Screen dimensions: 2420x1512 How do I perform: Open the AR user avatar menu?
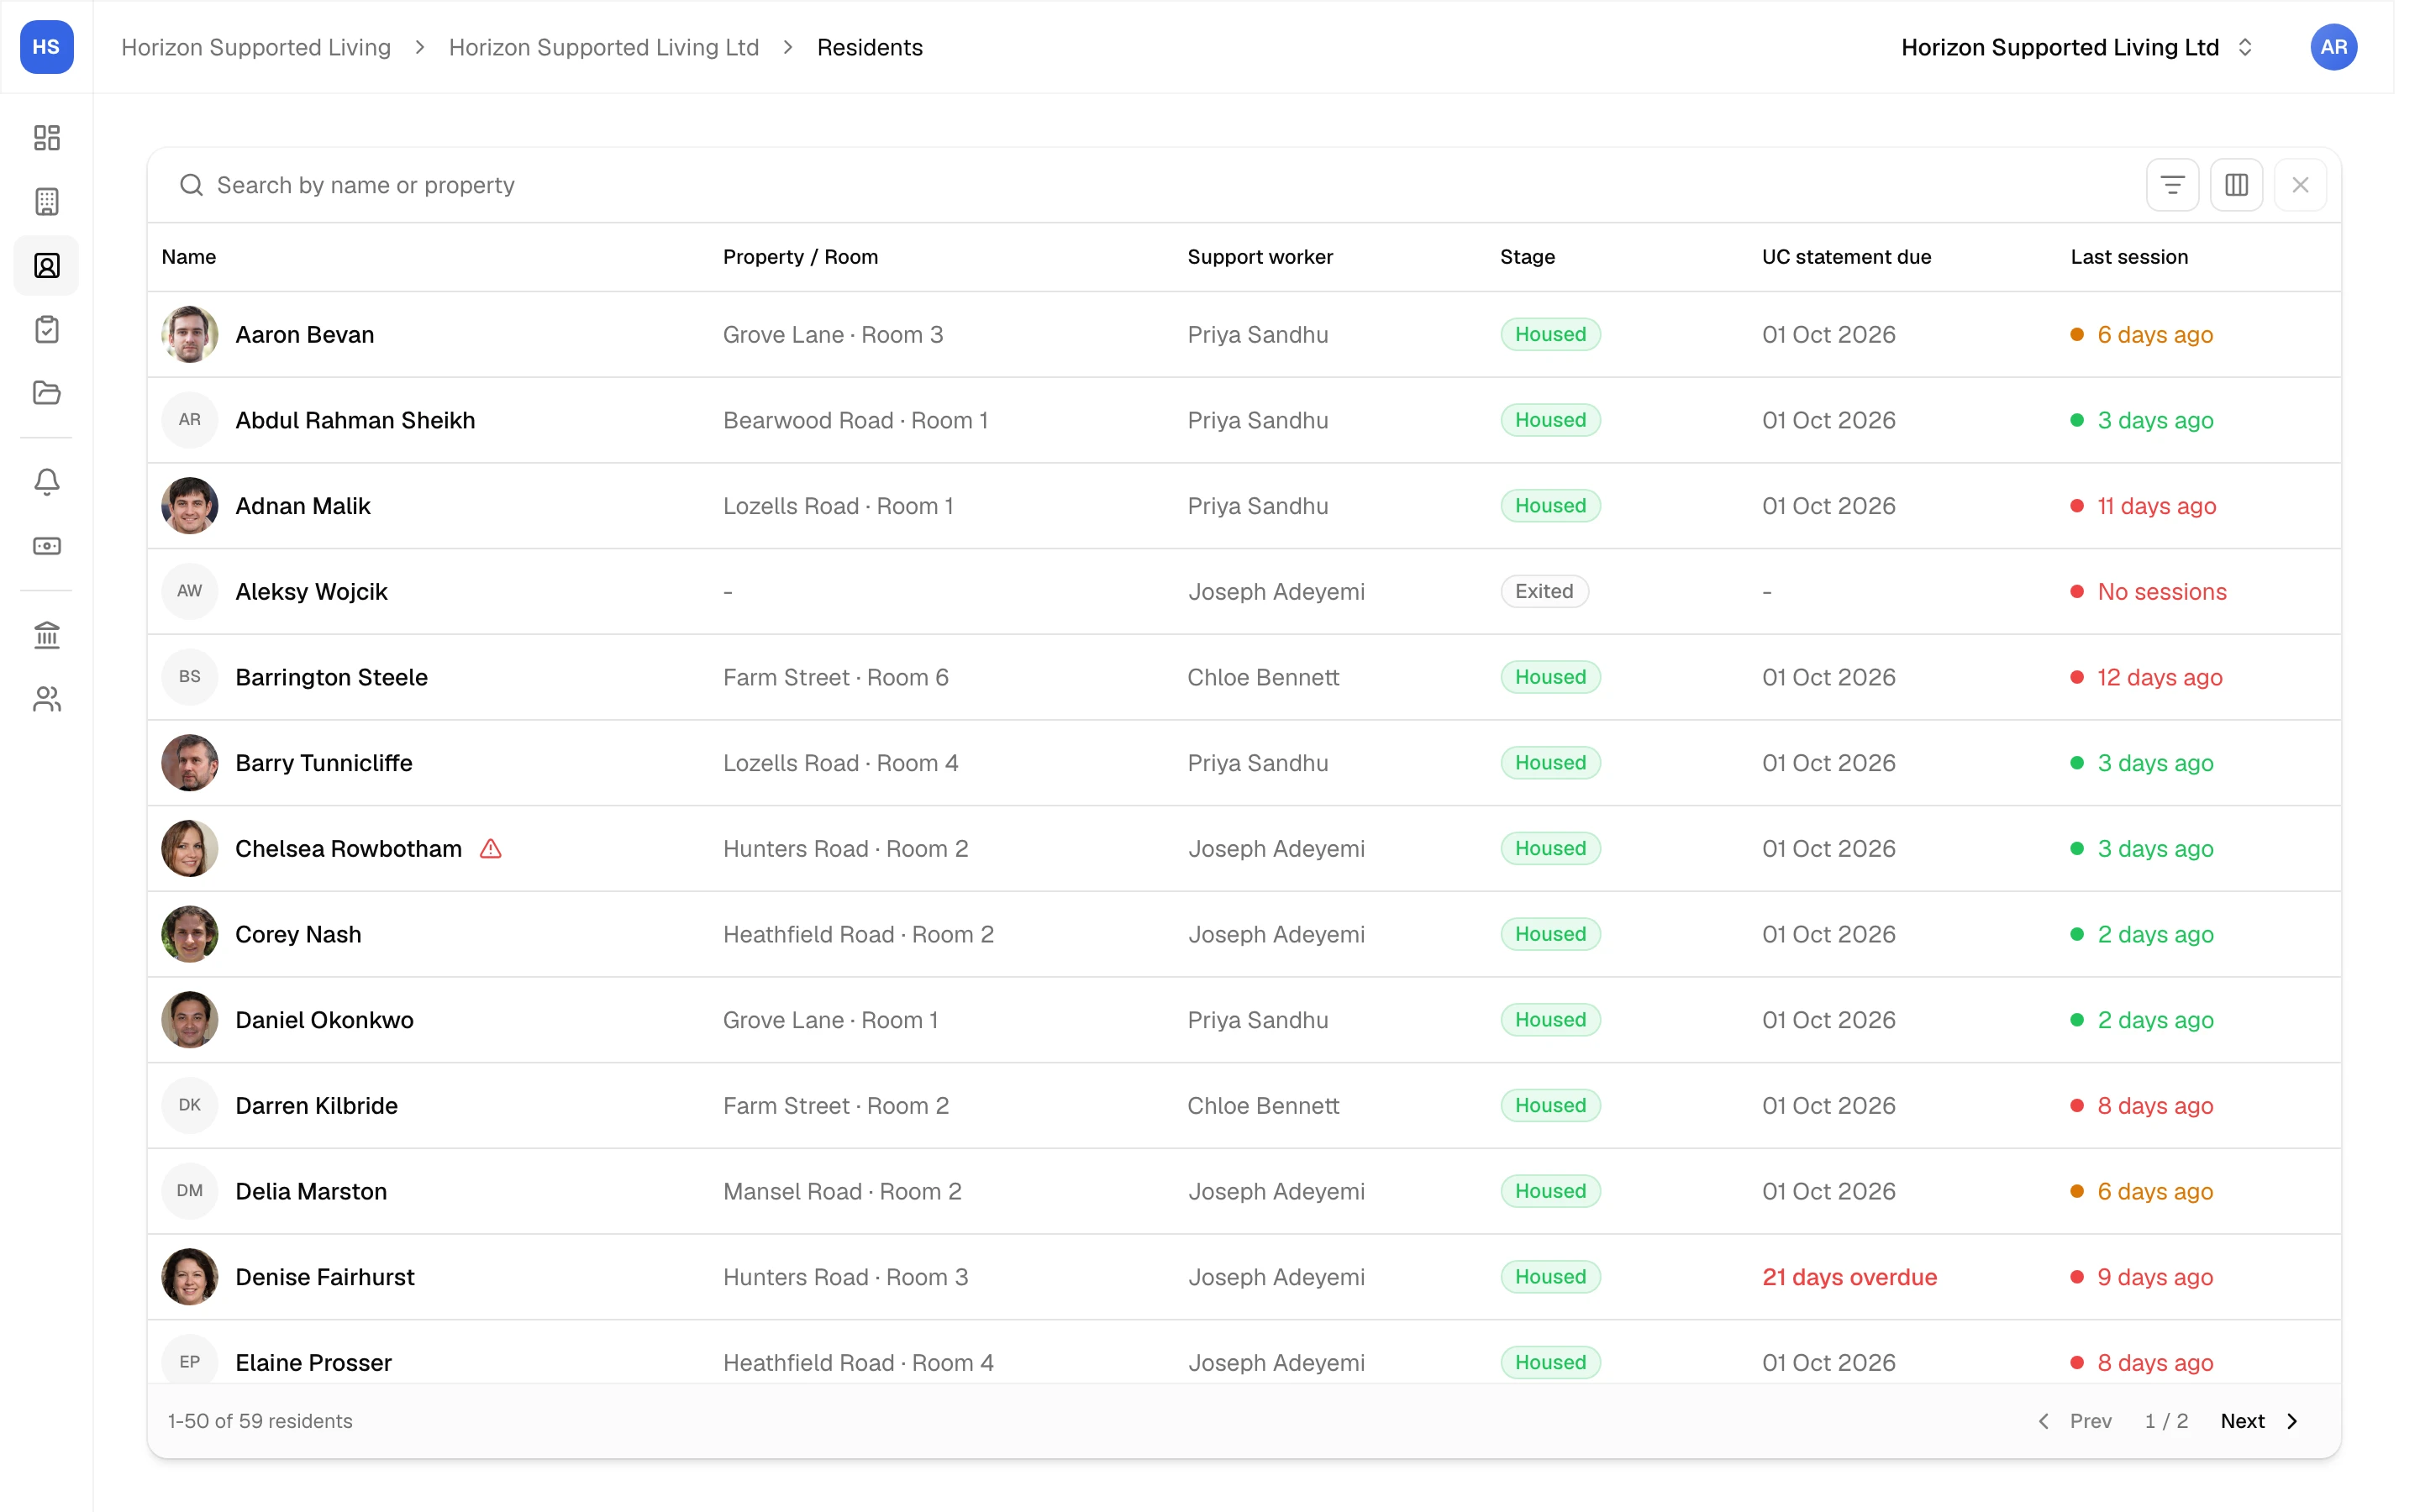coord(2333,47)
